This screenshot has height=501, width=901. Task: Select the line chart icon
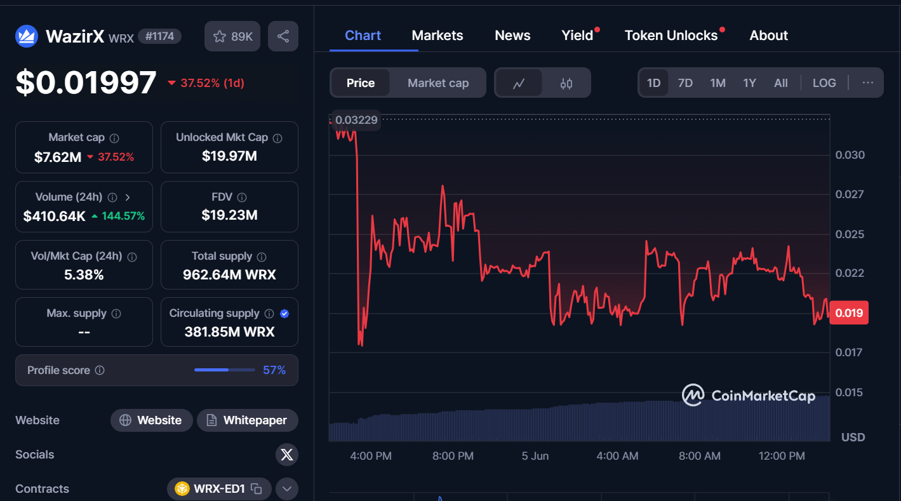[x=519, y=83]
